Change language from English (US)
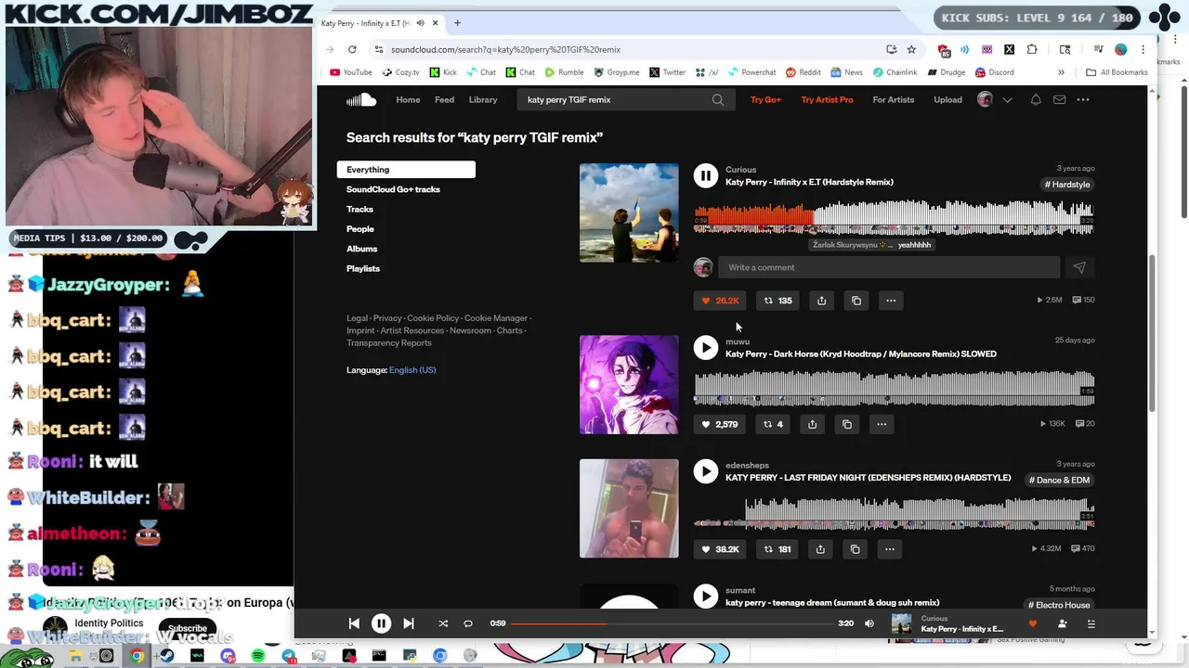This screenshot has width=1189, height=668. [x=412, y=370]
